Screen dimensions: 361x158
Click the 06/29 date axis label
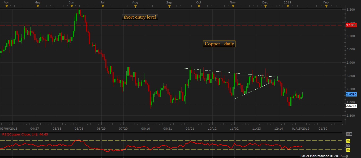click(x=101, y=128)
